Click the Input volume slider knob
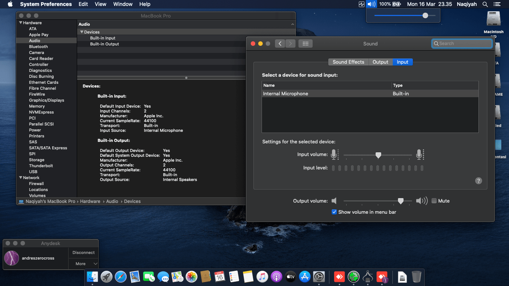Image resolution: width=509 pixels, height=286 pixels. (x=378, y=155)
